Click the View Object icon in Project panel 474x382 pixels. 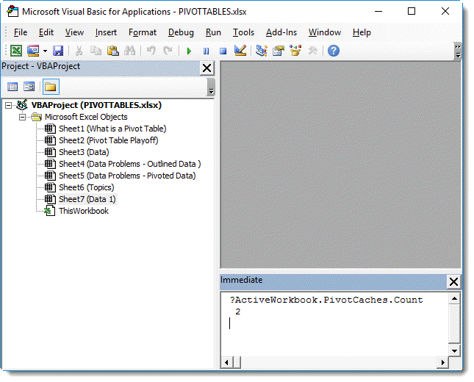tap(29, 87)
